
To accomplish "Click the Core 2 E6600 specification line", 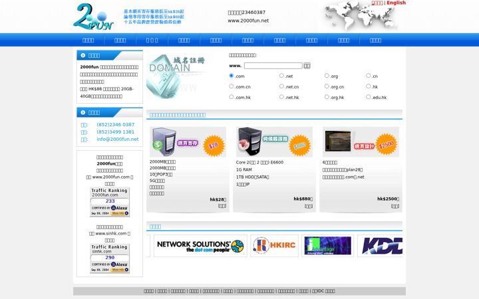I will pos(259,162).
